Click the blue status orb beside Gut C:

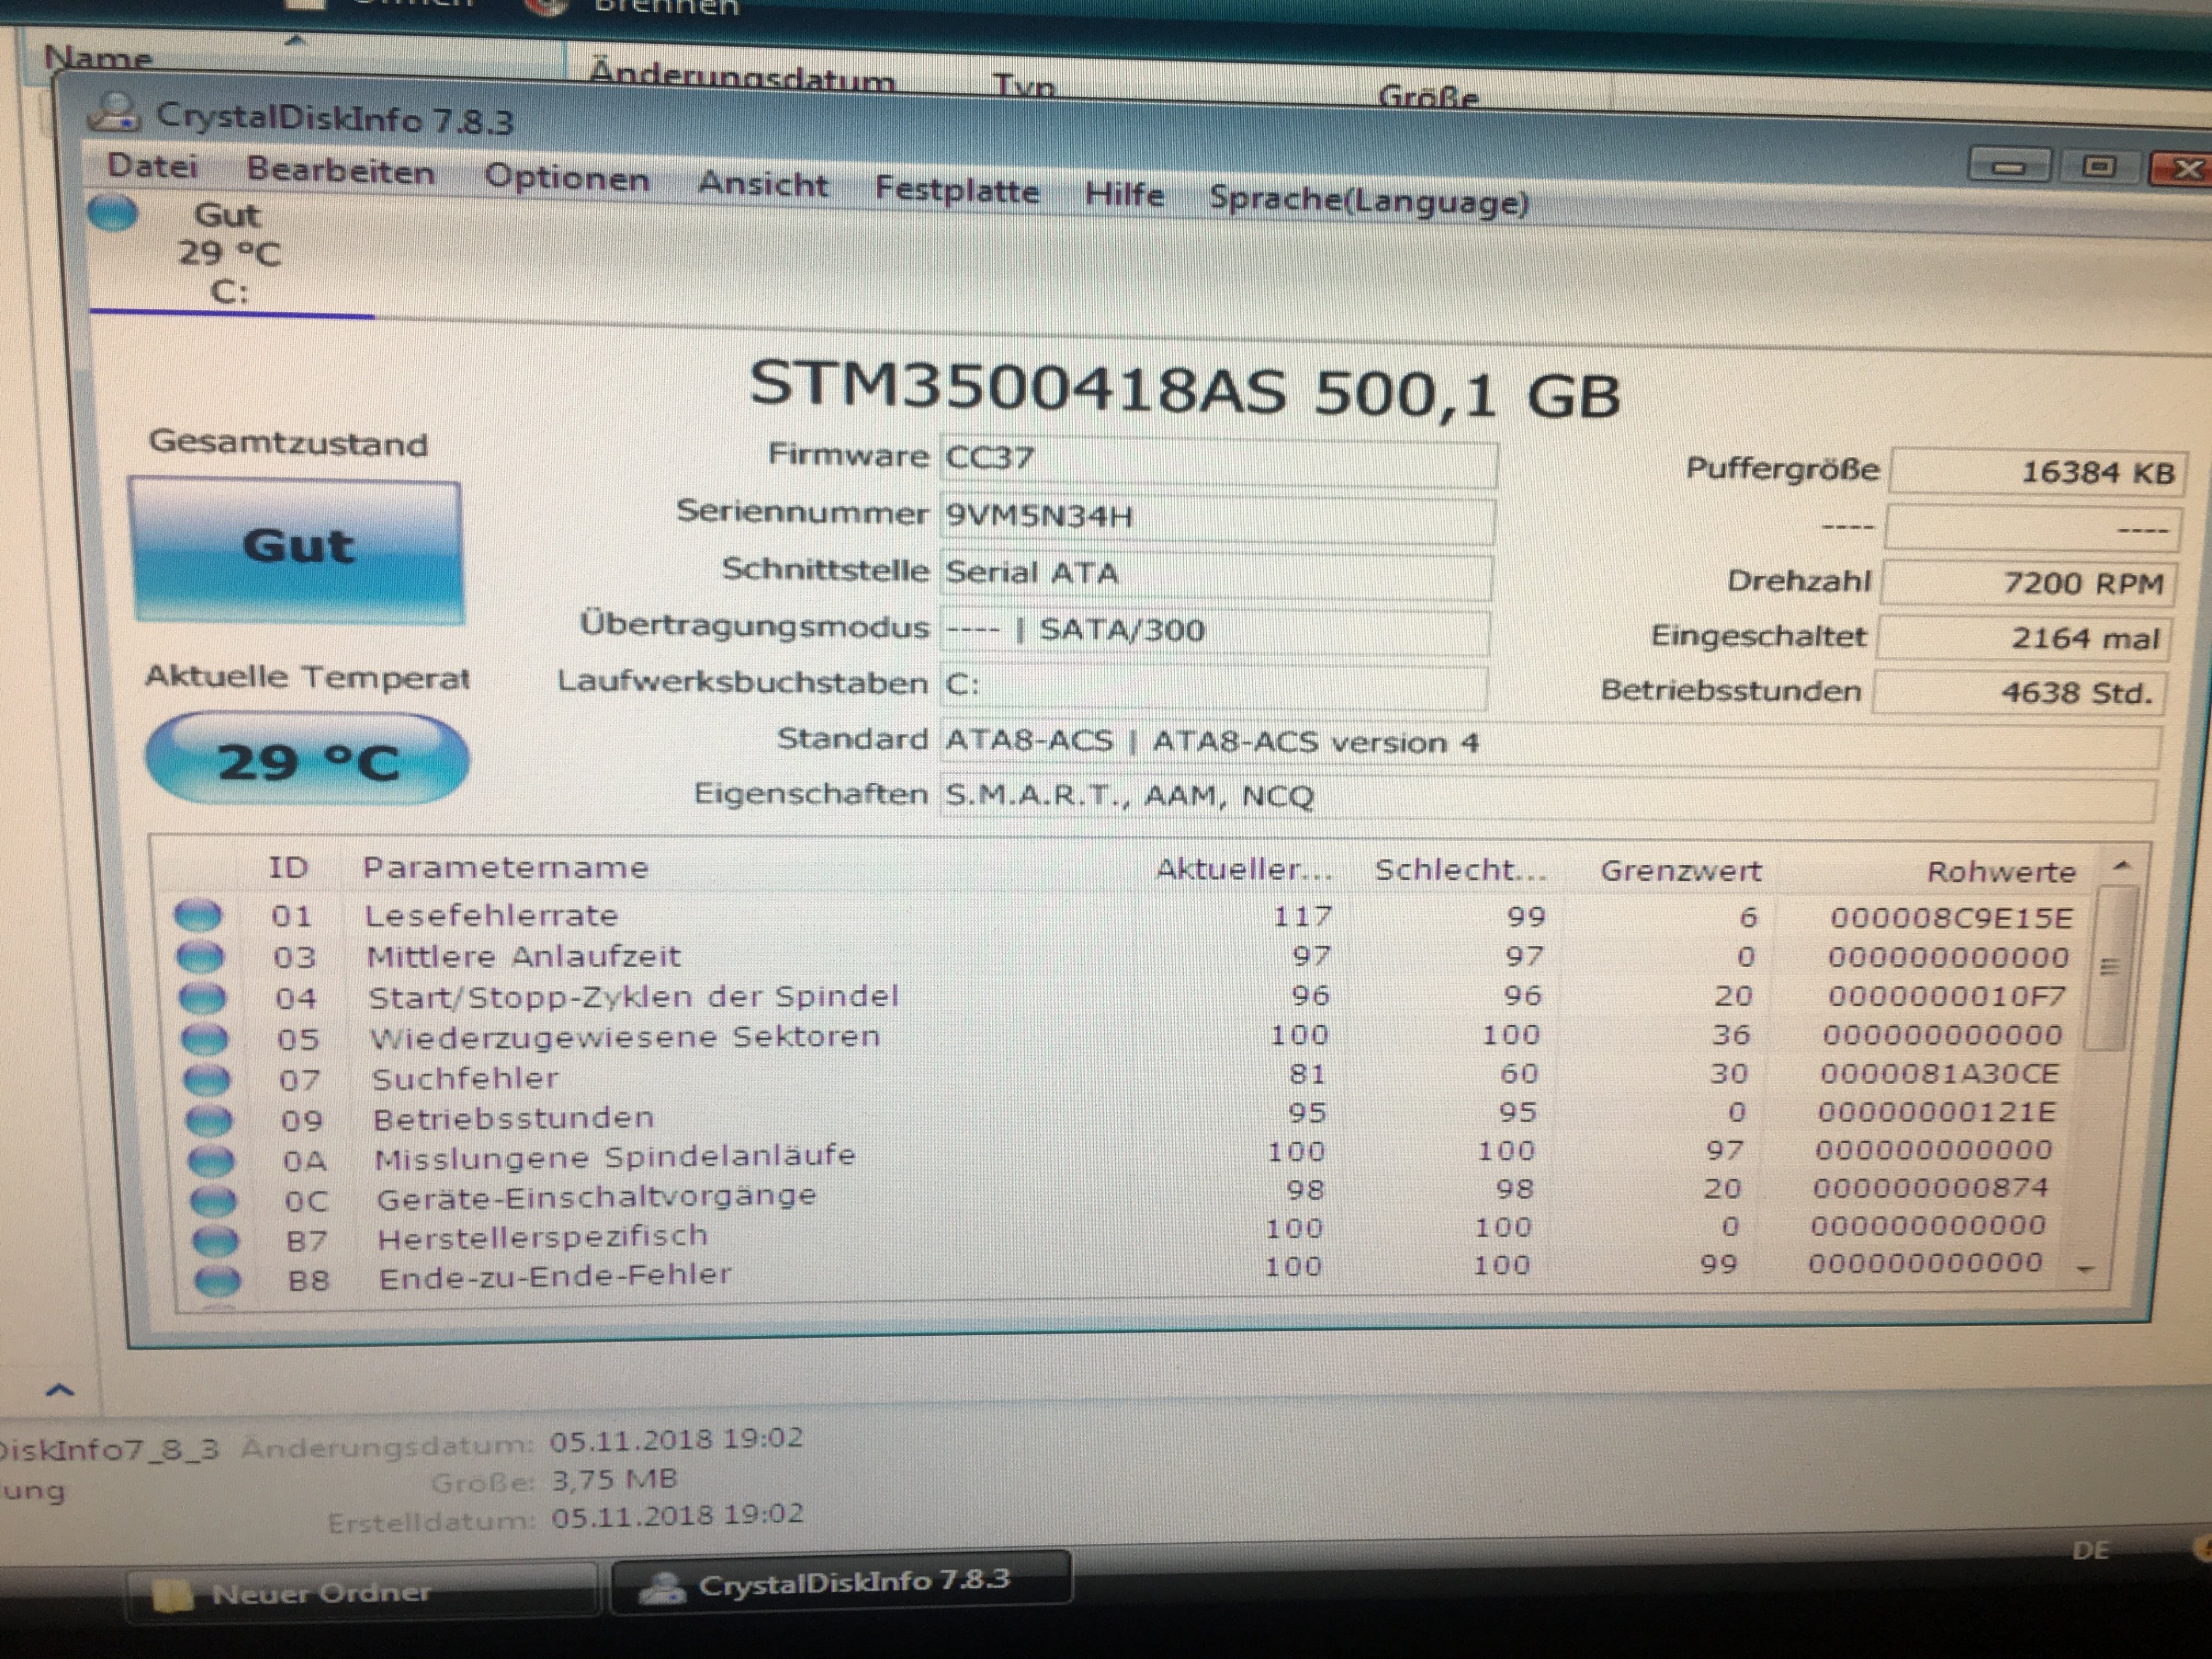click(x=113, y=213)
